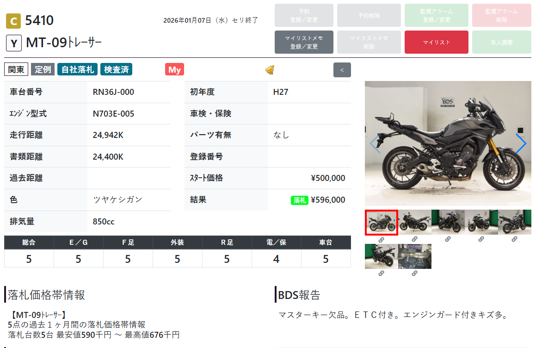Show previous photo with left arrow
This screenshot has width=542, height=348.
tap(376, 143)
